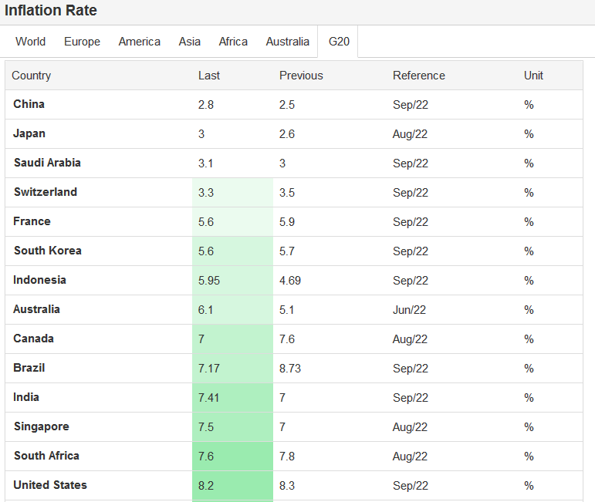
Task: Sort by the Last column header
Action: coord(208,76)
